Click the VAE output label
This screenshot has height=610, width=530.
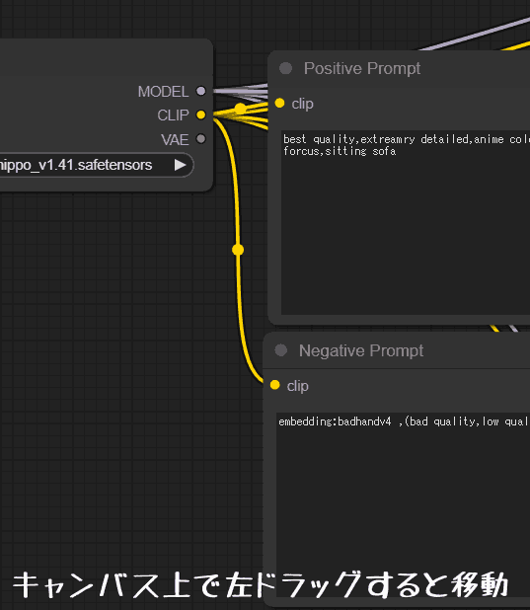click(x=175, y=139)
